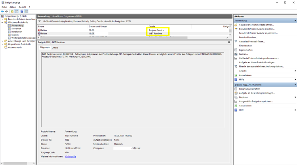The image size is (297, 165).
Task: Click the Ereignisanzeige title bar icon
Action: (3, 3)
